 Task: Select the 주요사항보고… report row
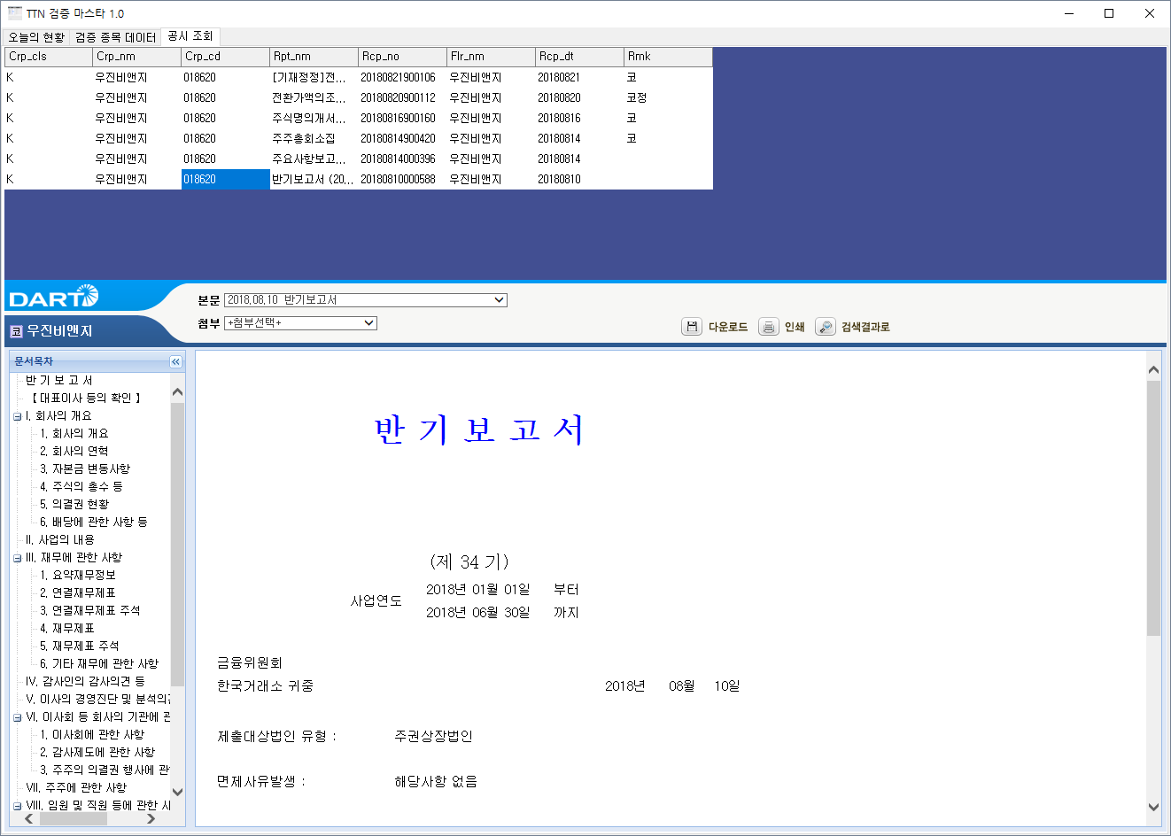358,159
